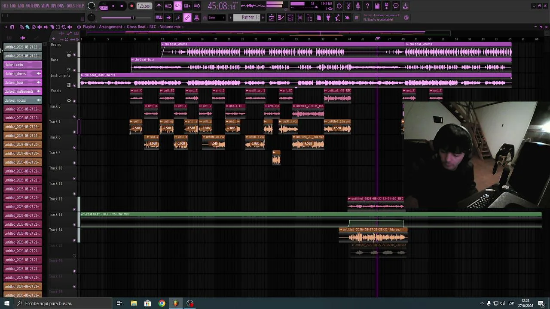Image resolution: width=550 pixels, height=309 pixels.
Task: Enable Track 15 with its mute switch
Action: tap(74, 256)
